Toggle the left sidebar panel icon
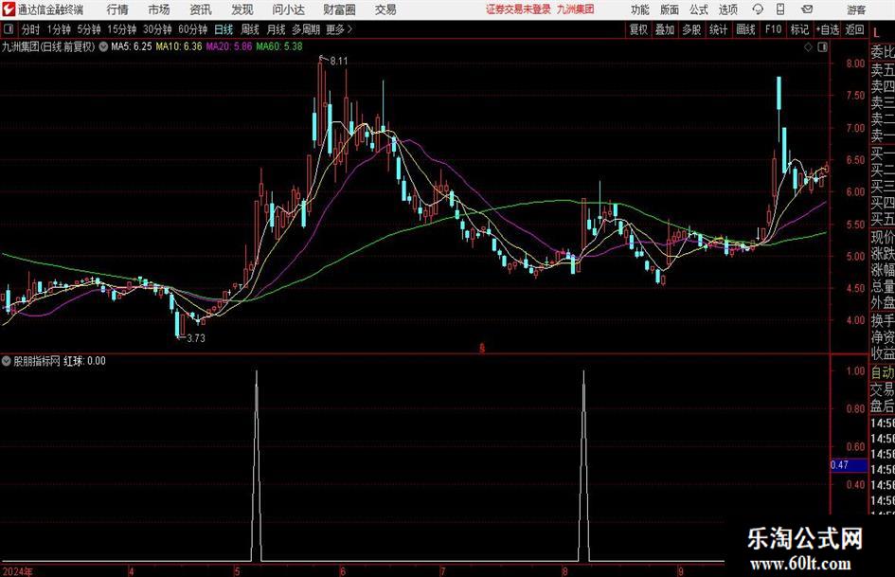 click(x=9, y=29)
